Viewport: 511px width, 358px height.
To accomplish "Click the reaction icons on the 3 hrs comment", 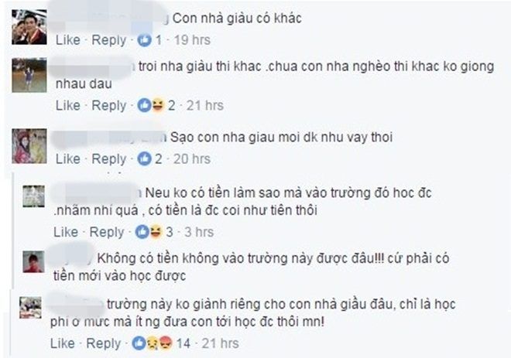I will coord(147,231).
